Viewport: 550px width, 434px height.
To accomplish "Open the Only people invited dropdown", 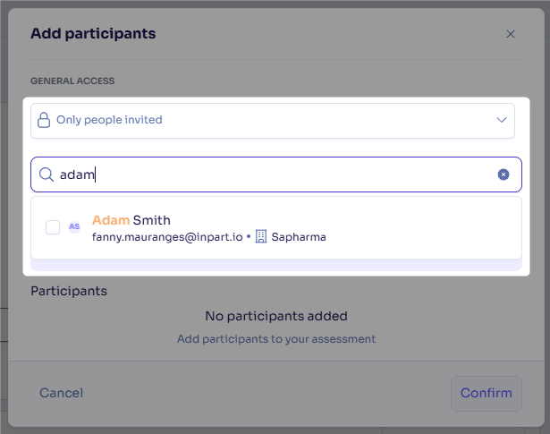I will pyautogui.click(x=273, y=121).
